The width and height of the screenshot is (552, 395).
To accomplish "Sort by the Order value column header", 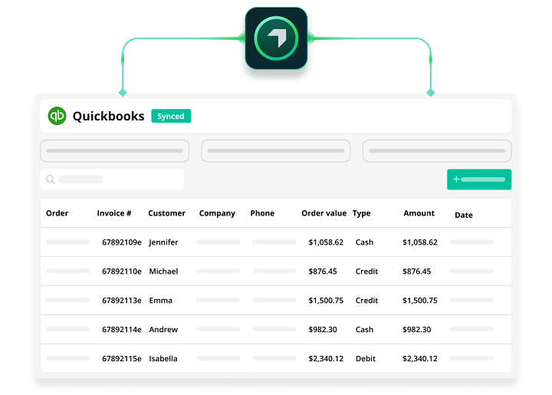I will tap(324, 213).
